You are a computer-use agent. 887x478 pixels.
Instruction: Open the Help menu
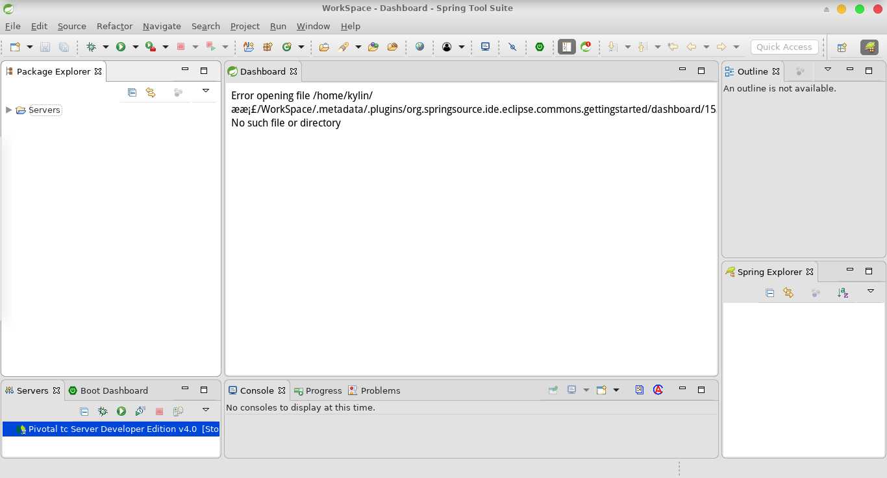pyautogui.click(x=351, y=26)
